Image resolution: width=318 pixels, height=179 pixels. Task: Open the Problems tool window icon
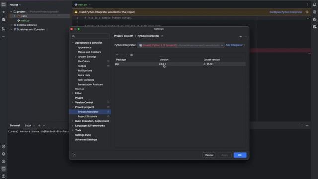[x=3, y=176]
